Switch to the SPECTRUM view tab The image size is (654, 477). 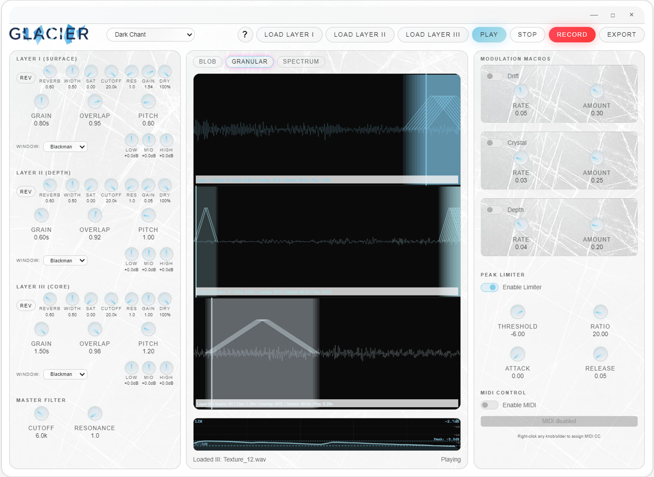tap(301, 62)
